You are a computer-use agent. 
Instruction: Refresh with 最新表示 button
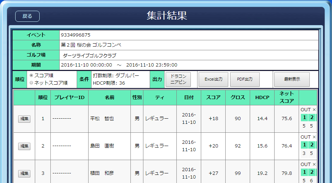point(292,79)
